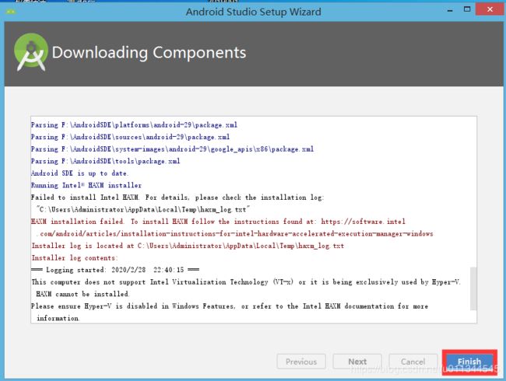The image size is (506, 381).
Task: Click the sources\android-29\package.xml parsing line
Action: click(x=130, y=137)
